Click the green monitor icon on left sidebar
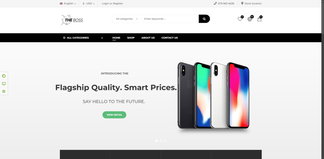This screenshot has height=159, width=324. [x=4, y=84]
